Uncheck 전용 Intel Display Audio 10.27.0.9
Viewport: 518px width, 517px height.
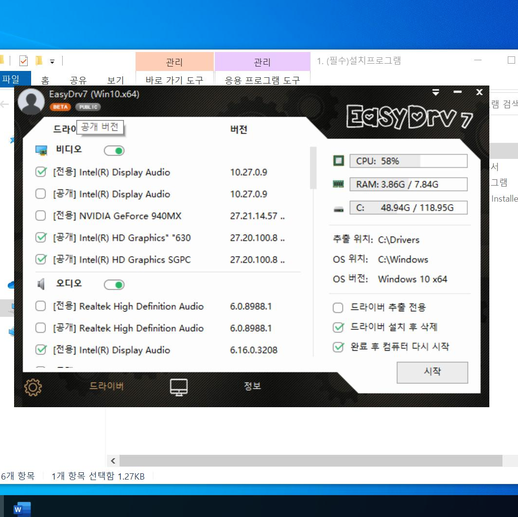coord(41,172)
